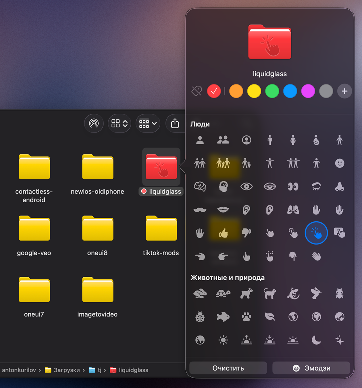Image resolution: width=362 pixels, height=388 pixels.
Task: Click the Share button in Finder toolbar
Action: click(175, 123)
